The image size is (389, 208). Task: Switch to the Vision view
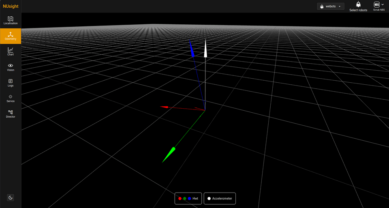pos(11,67)
